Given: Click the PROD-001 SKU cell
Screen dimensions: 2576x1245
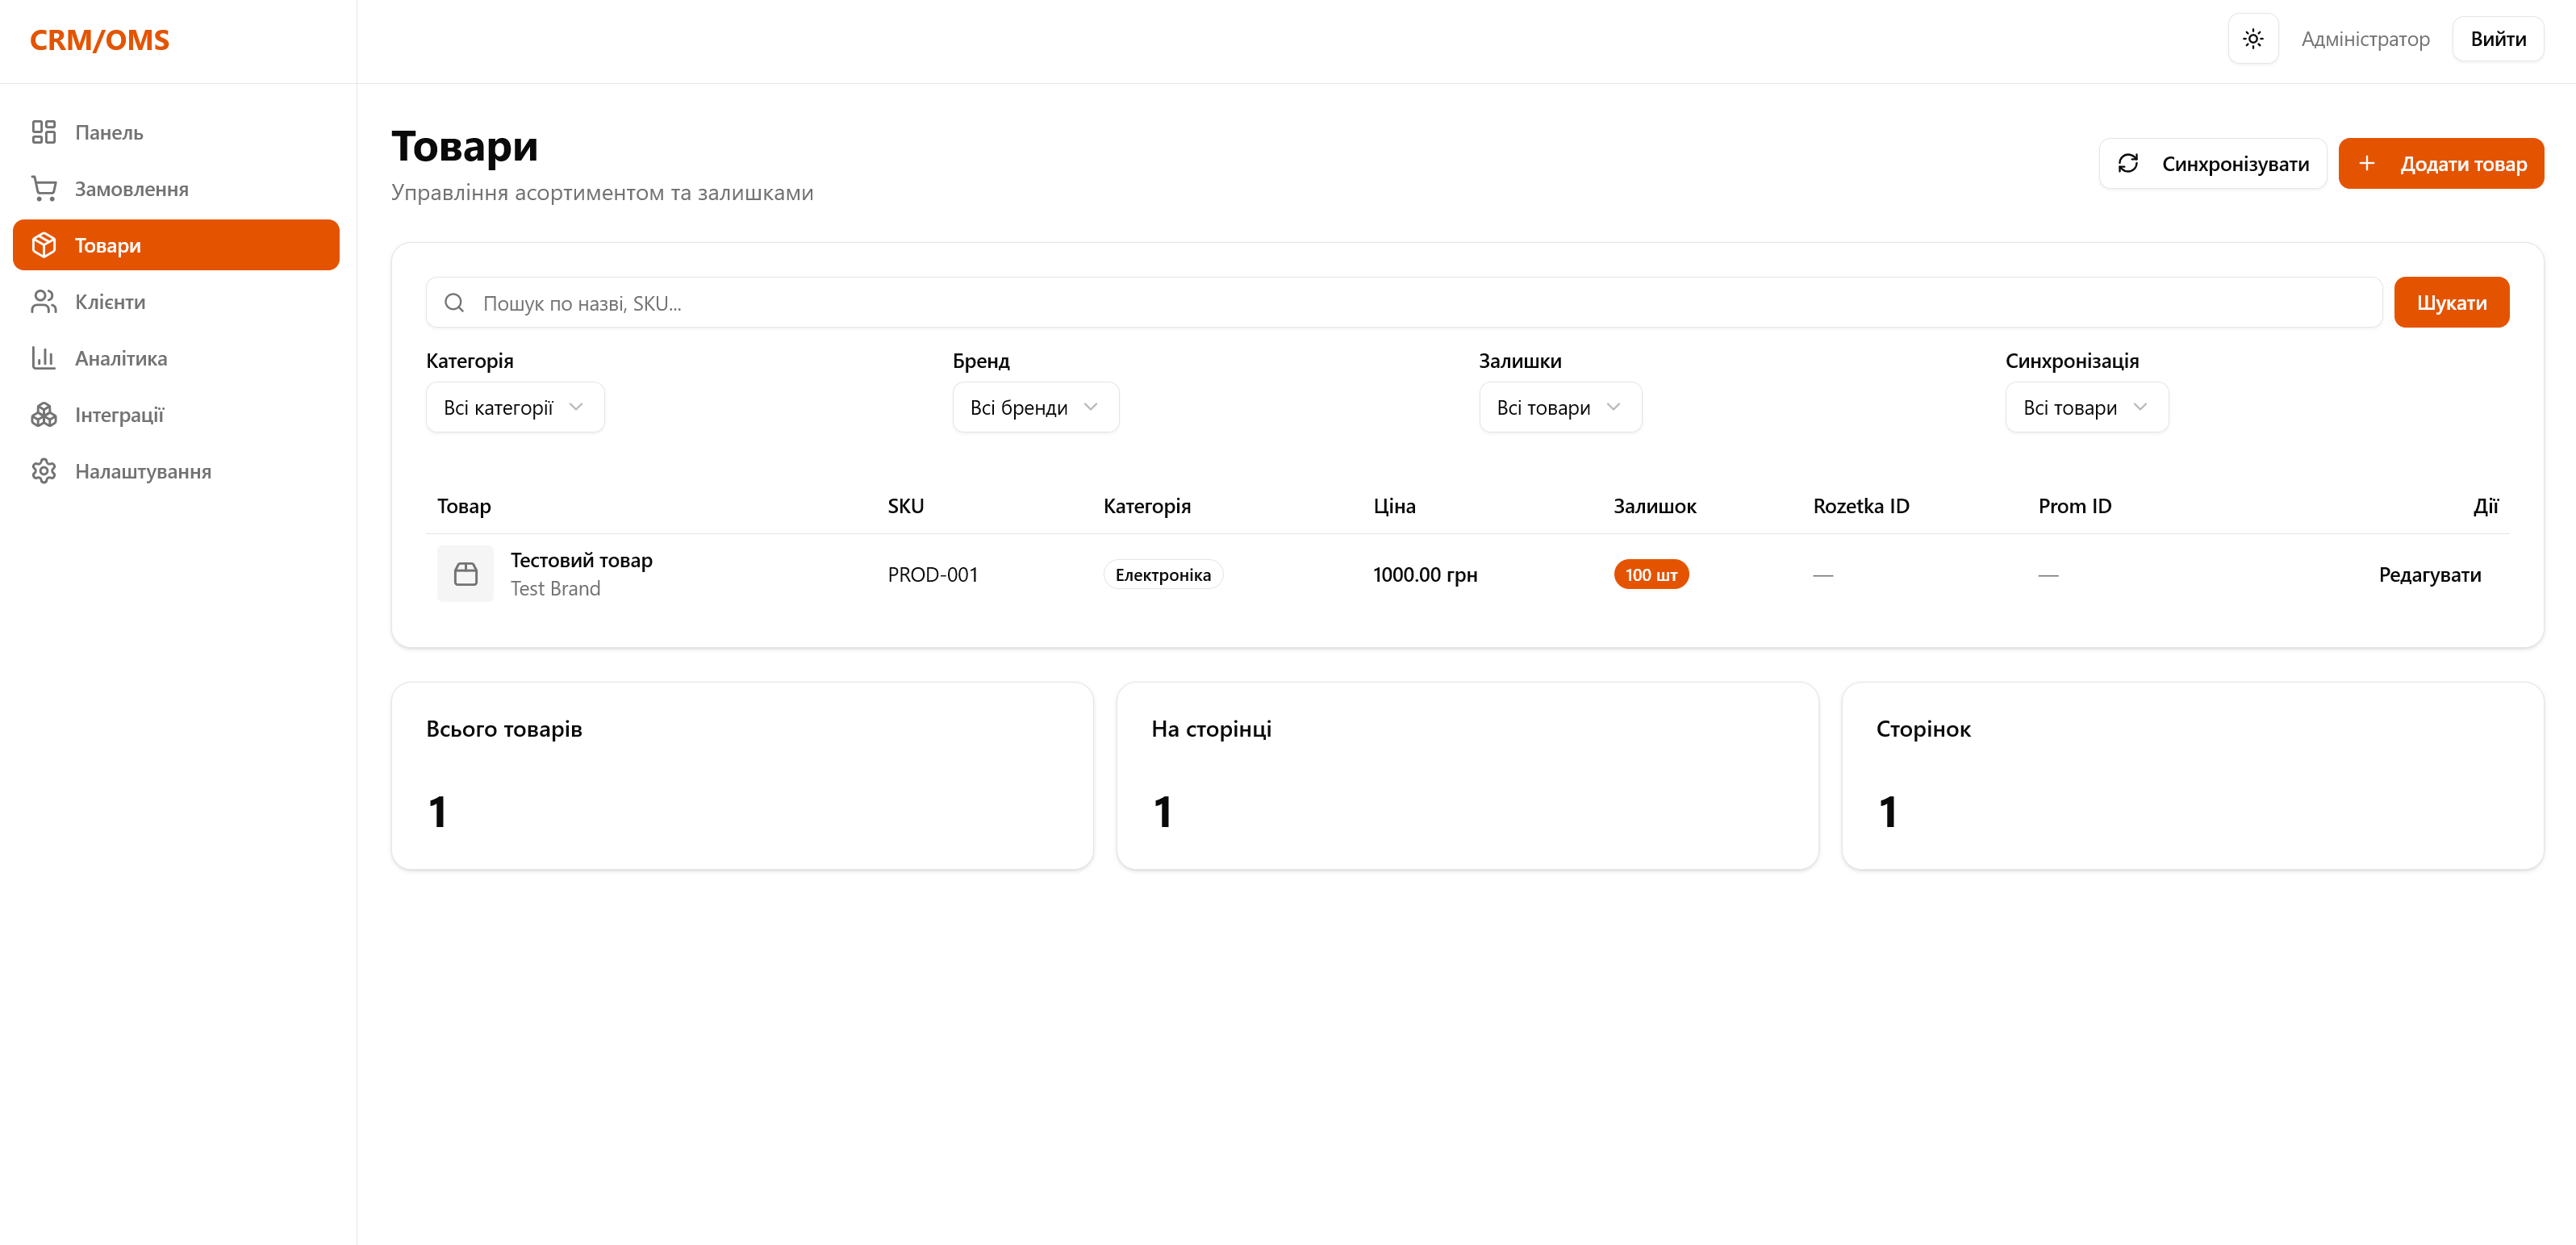Looking at the screenshot, I should tap(932, 574).
